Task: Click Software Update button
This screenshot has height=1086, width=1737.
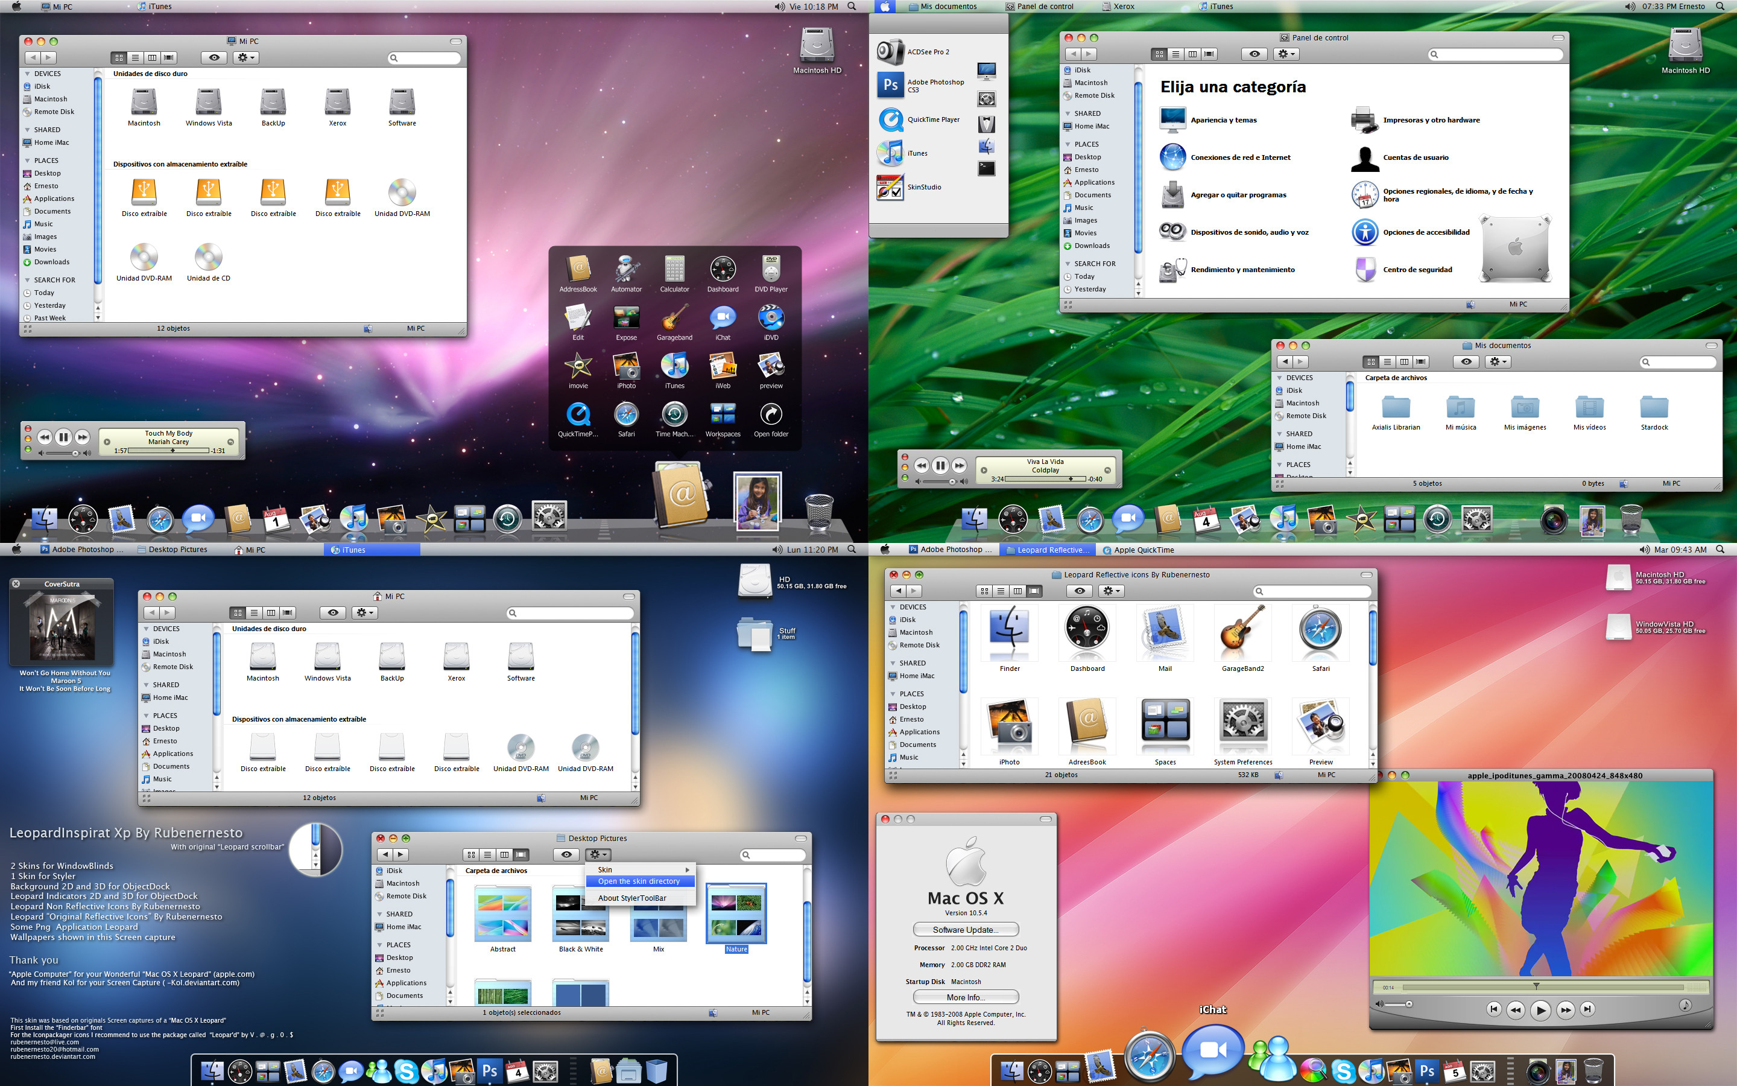Action: click(x=966, y=929)
